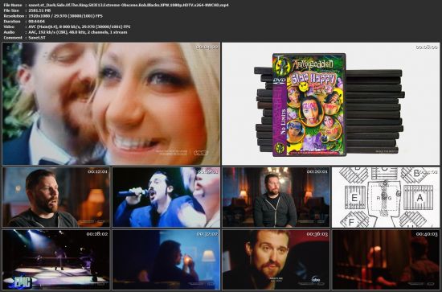The height and width of the screenshot is (292, 442).
Task: Open the singer with microphone thumbnail
Action: click(x=166, y=197)
